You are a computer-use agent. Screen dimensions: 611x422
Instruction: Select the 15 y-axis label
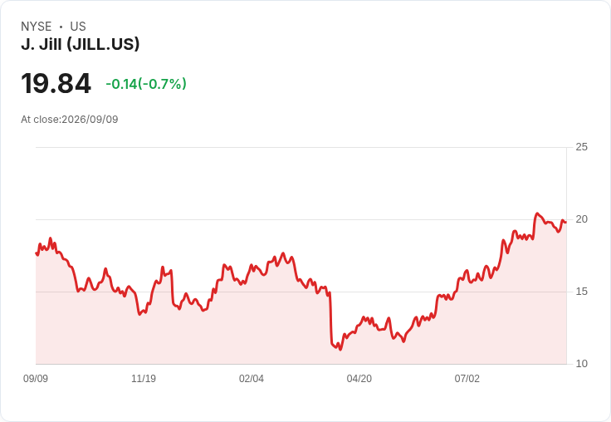coord(581,292)
